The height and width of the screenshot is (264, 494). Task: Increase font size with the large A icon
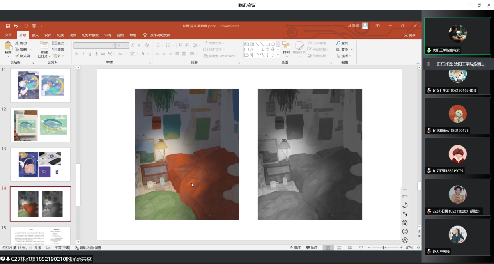[x=133, y=45]
